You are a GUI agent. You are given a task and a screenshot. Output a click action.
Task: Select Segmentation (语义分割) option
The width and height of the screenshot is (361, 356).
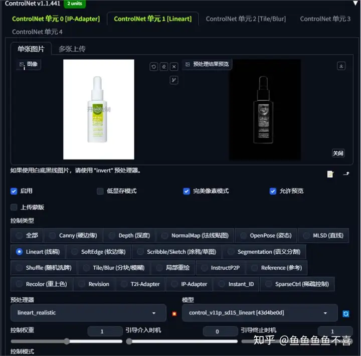coord(264,252)
